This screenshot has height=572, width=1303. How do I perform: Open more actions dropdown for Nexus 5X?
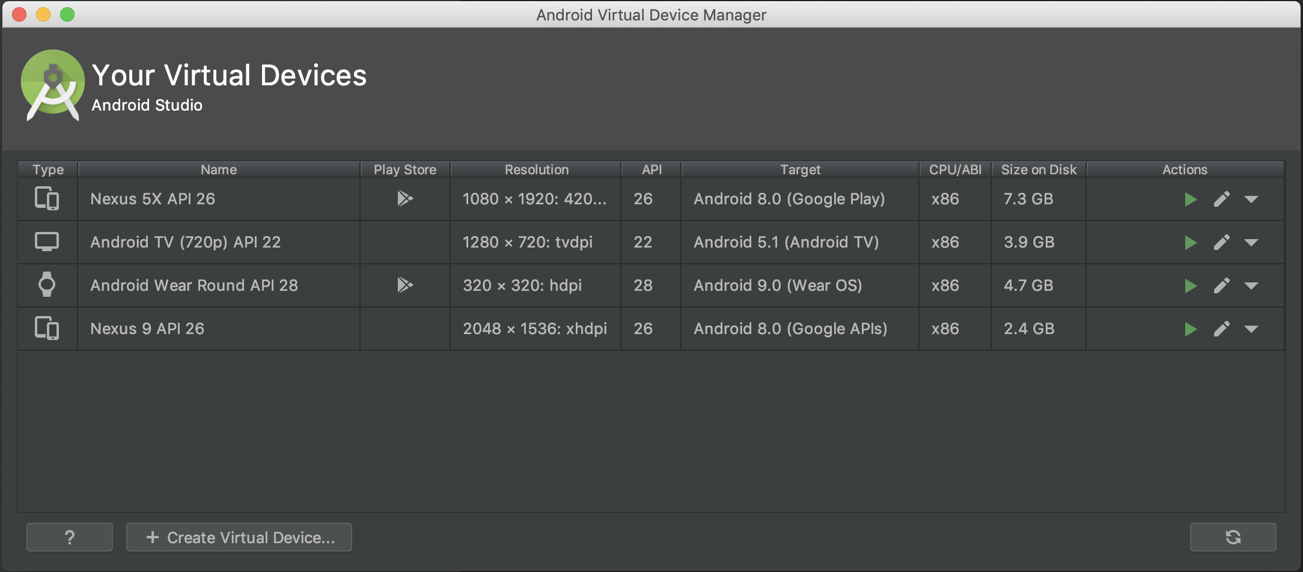tap(1251, 199)
